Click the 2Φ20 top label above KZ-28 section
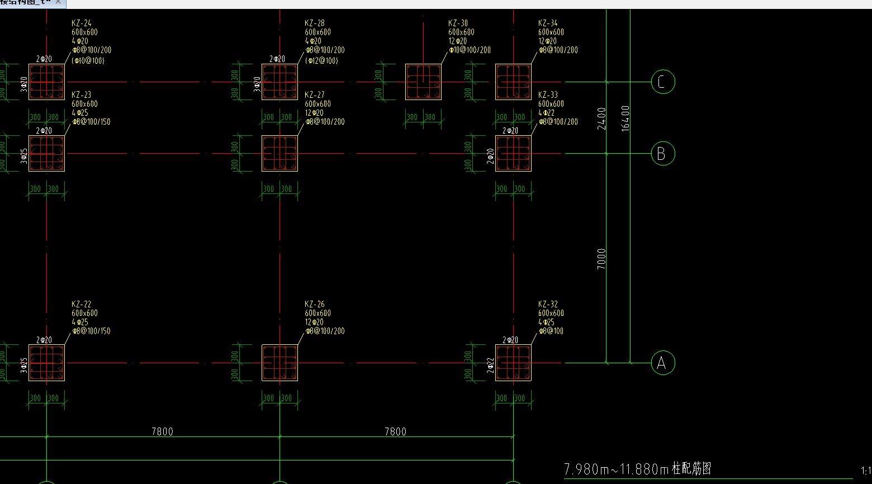 pos(277,59)
